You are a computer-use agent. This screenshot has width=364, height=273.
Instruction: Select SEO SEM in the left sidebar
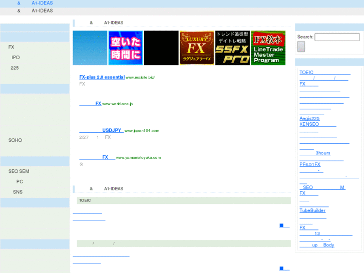point(19,171)
